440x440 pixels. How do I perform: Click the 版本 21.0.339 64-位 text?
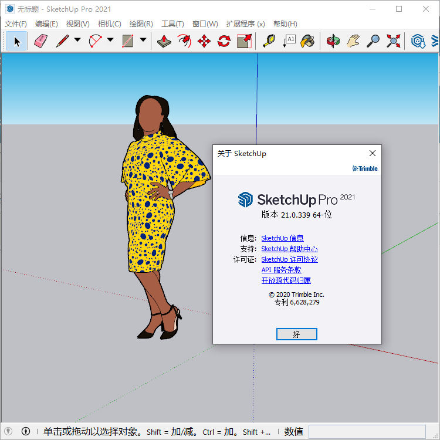coord(297,215)
